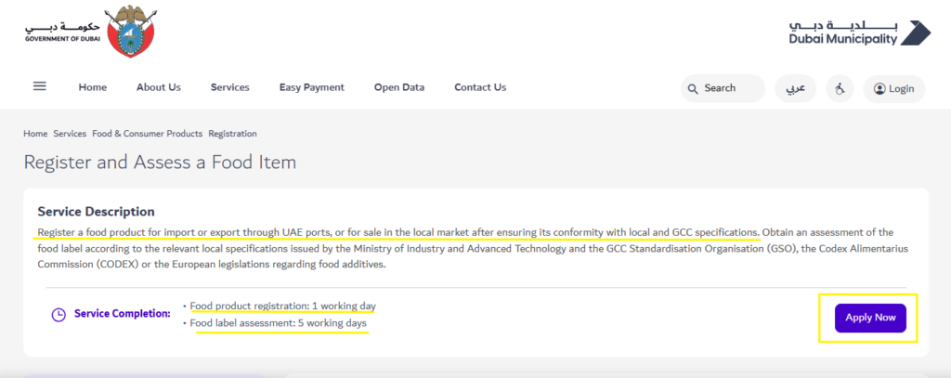The height and width of the screenshot is (378, 951).
Task: Open the hamburger navigation menu
Action: click(x=40, y=87)
